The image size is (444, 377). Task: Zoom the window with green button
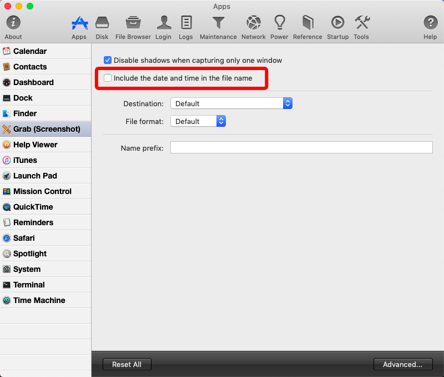coord(30,6)
